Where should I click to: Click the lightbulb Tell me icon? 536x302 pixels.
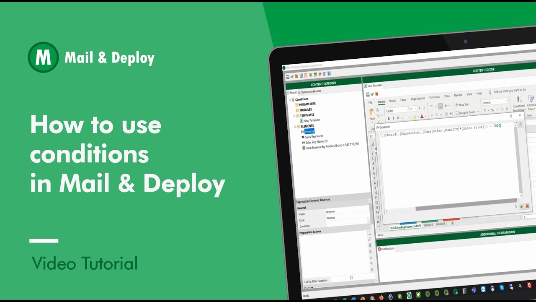click(490, 92)
